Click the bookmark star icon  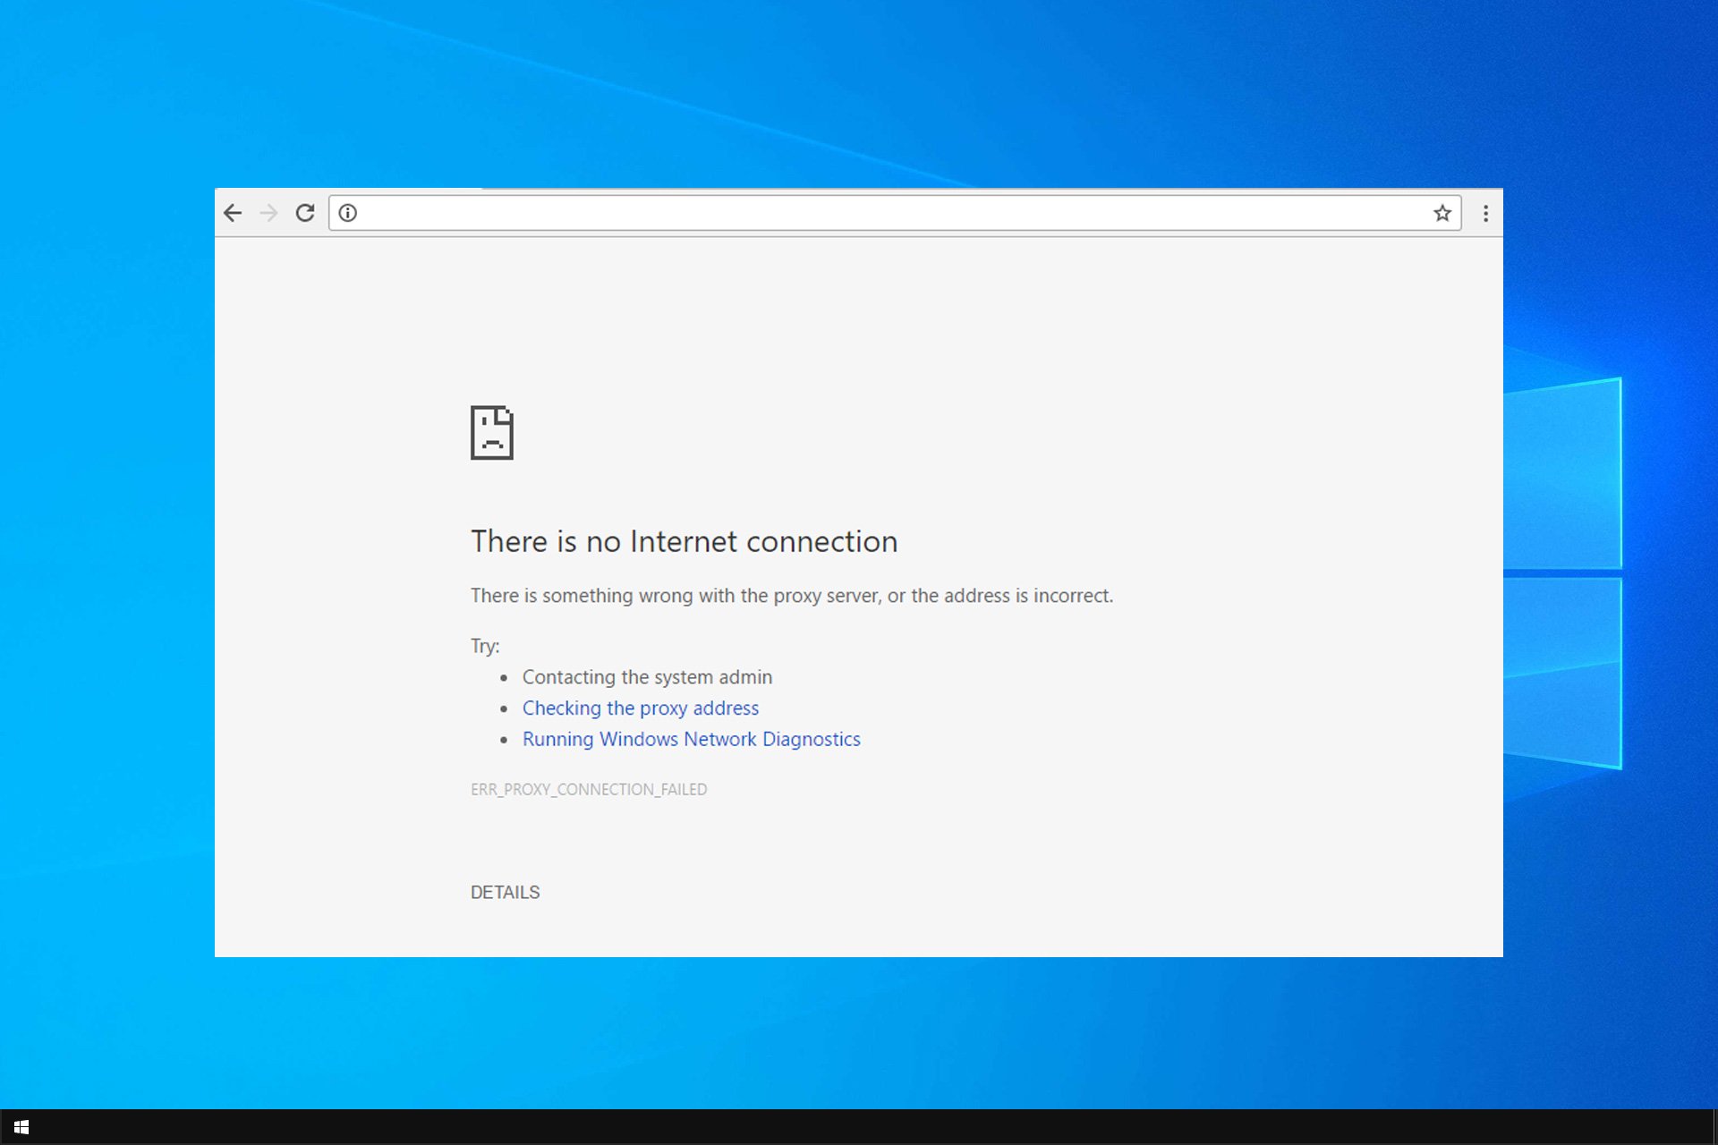coord(1442,214)
